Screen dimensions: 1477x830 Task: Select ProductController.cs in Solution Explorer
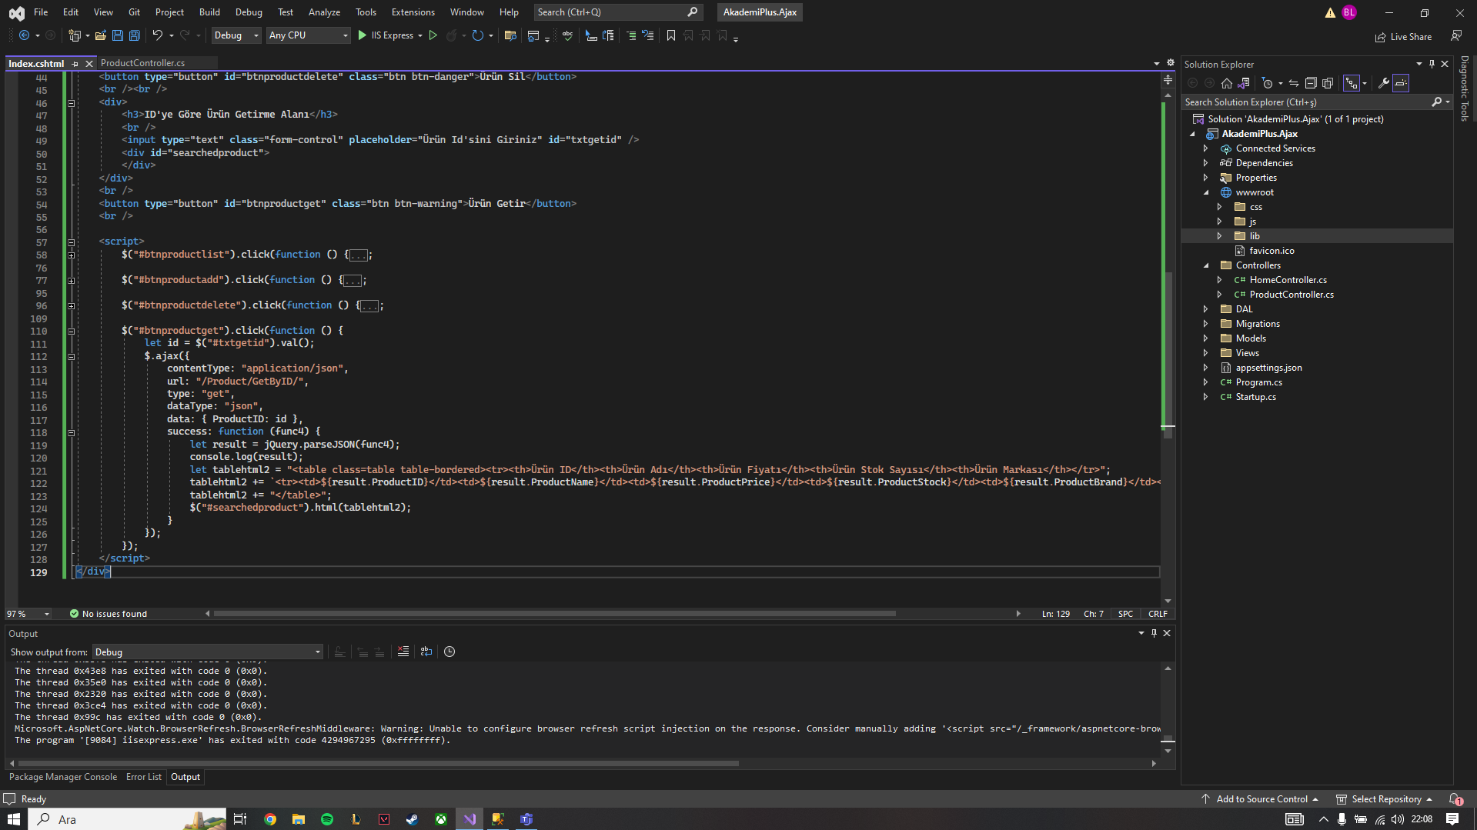pos(1292,295)
